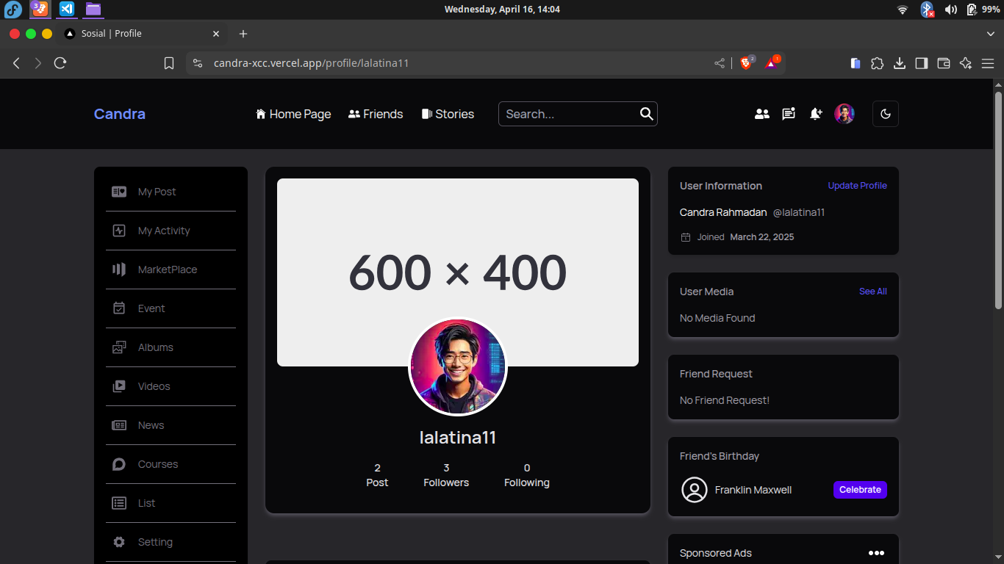
Task: Toggle dark mode with the moon icon
Action: (x=885, y=114)
